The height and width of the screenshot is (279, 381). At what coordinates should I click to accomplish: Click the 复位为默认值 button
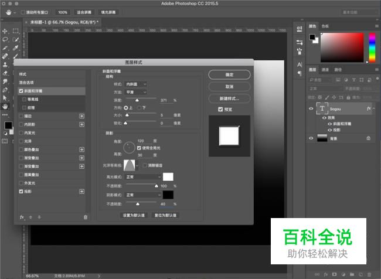[x=165, y=215]
